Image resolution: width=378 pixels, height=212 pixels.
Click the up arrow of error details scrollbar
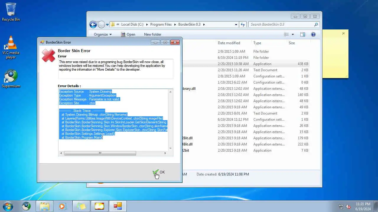tap(170, 92)
